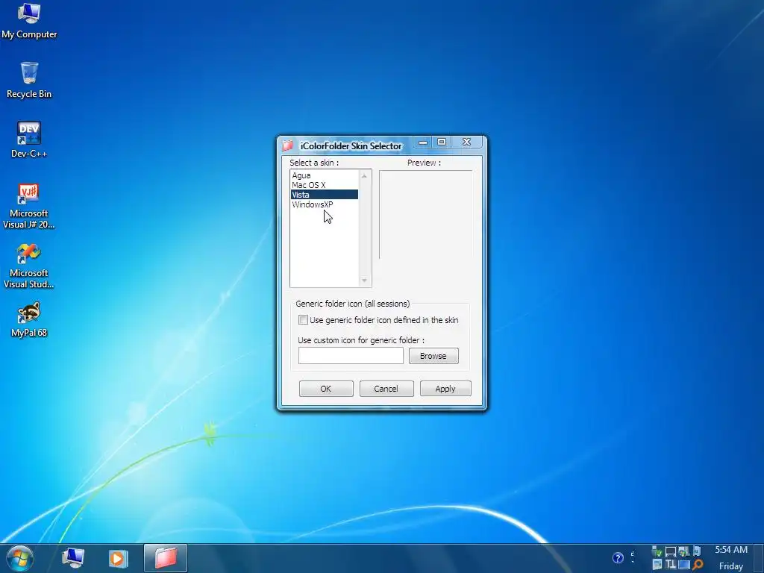Select the Mac OS X skin
The height and width of the screenshot is (573, 764).
tap(324, 185)
